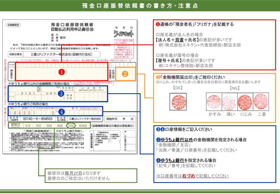Screen dimensions: 280x194
Task: Click the note about にじみ、かすれ re-stamping
Action: 209,82
